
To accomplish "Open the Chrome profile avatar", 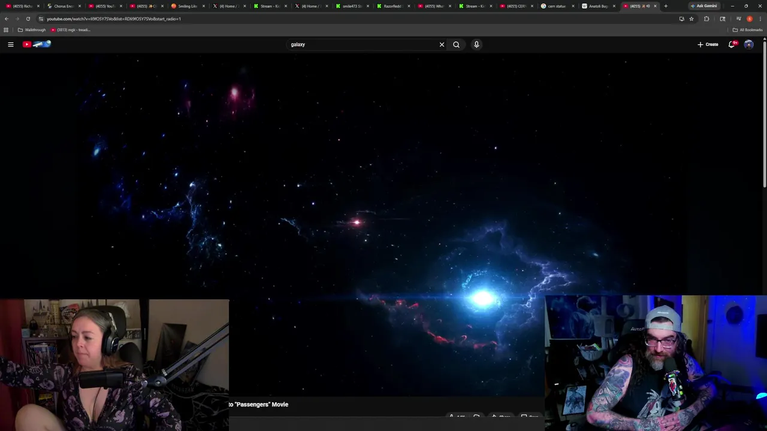I will pos(750,19).
